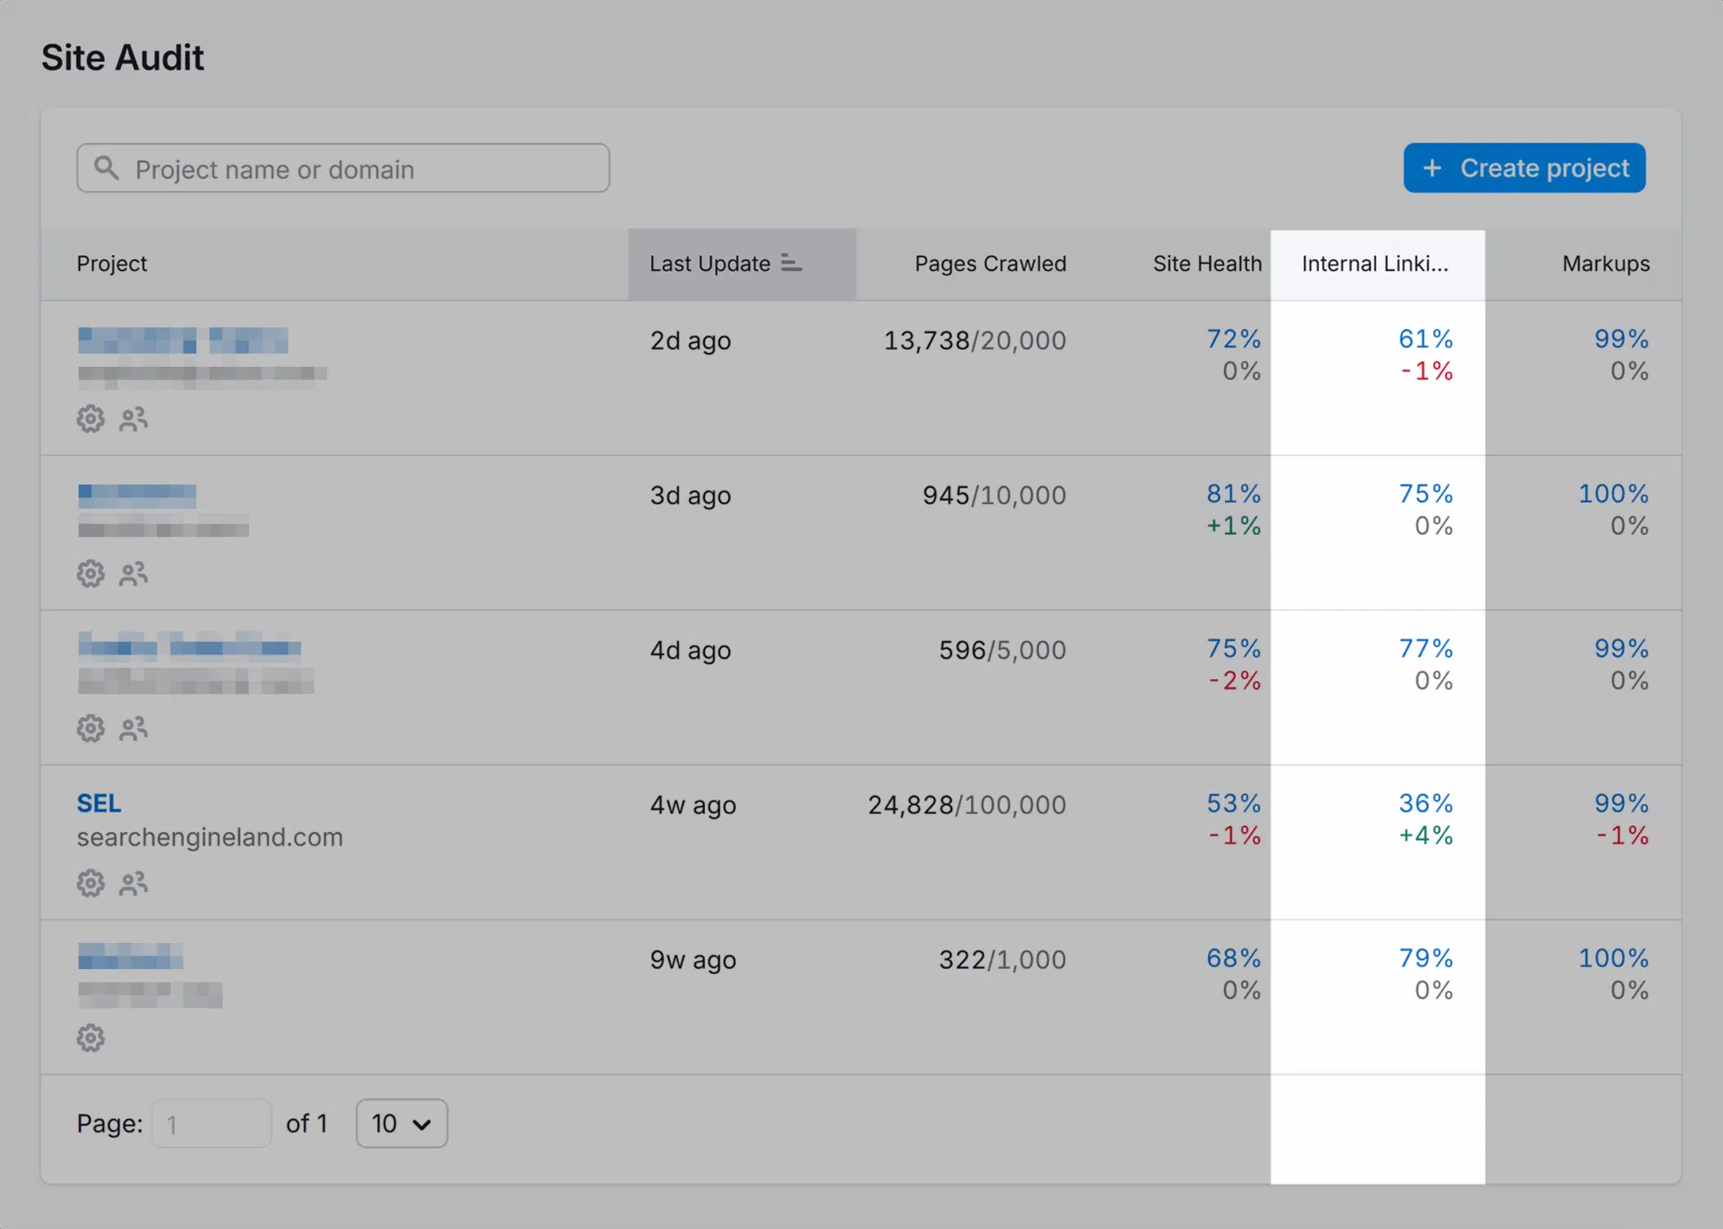The width and height of the screenshot is (1723, 1229).
Task: Open the 77% Internal Linking value
Action: tap(1426, 649)
